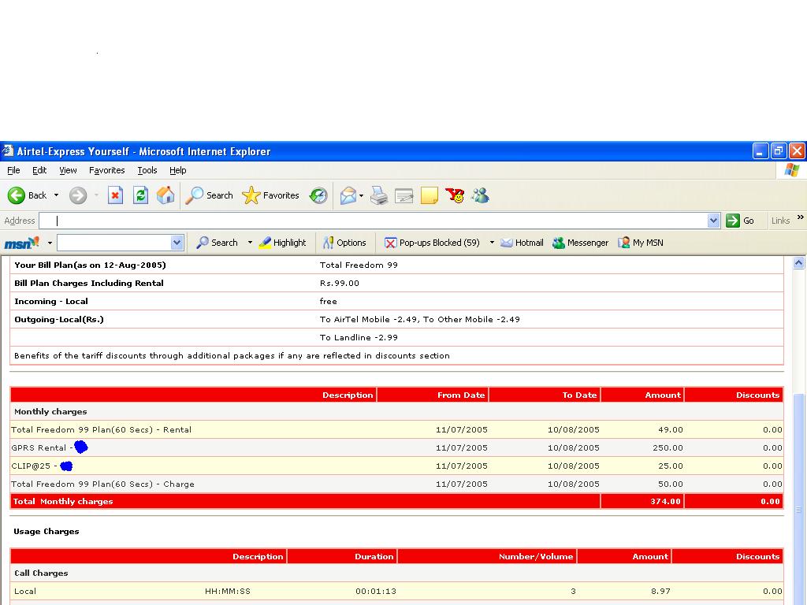This screenshot has width=807, height=605.
Task: Click GPRS Rental amount '250.00'
Action: pos(668,447)
